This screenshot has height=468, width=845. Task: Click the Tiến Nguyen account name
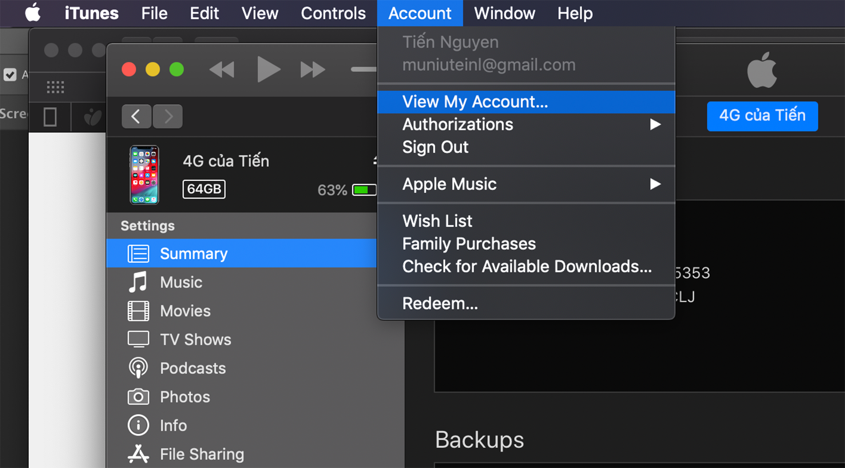(x=451, y=42)
